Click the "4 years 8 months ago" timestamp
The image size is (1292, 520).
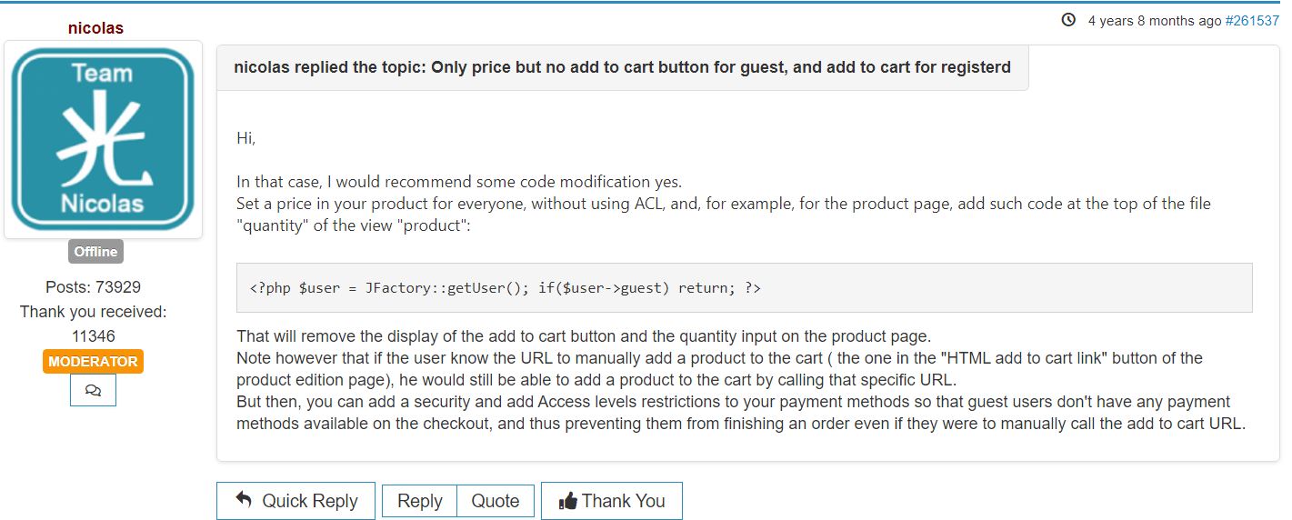1154,21
